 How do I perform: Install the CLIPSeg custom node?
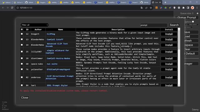pyautogui.click(x=169, y=34)
